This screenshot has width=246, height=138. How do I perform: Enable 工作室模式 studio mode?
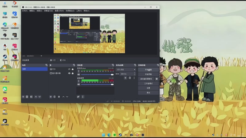[x=148, y=83]
